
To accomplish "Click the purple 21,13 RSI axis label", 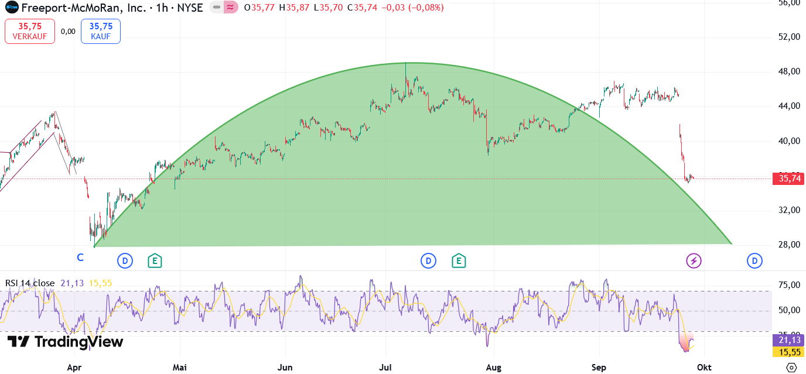I will pyautogui.click(x=788, y=340).
